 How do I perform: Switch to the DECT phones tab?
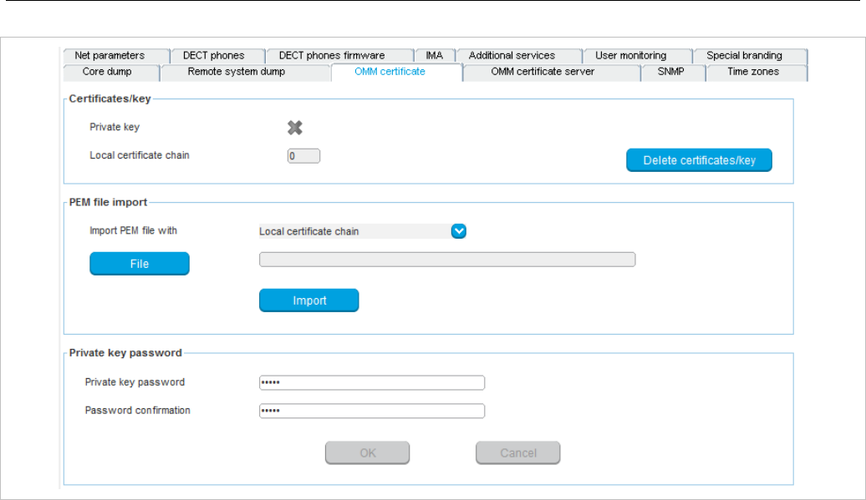(x=217, y=56)
